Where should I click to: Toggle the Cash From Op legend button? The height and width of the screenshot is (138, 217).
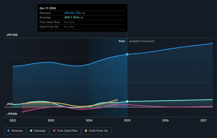click(x=96, y=131)
